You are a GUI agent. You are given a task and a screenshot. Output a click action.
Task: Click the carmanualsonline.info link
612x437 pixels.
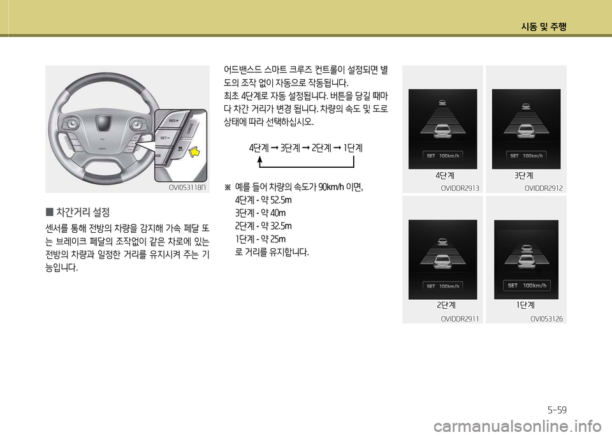tap(518, 426)
